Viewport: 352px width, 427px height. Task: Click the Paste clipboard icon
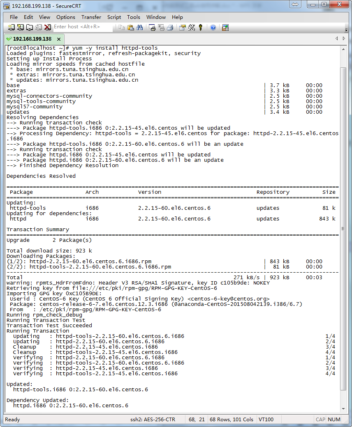click(131, 28)
